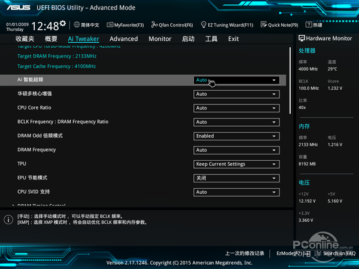Open the Ai 智能超频 dropdown

coord(236,80)
